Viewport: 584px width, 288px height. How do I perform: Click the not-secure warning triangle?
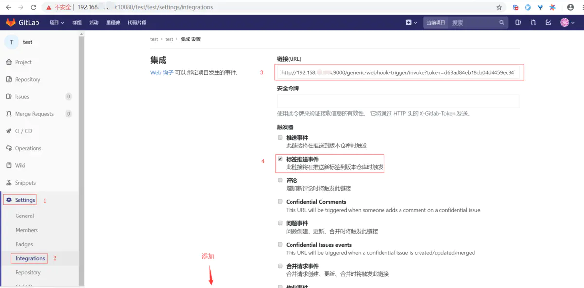click(x=49, y=7)
